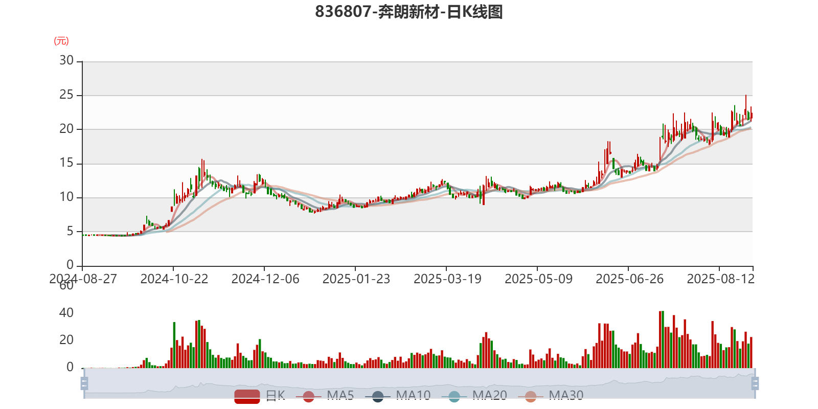Toggle the MA30 line in legend

click(551, 396)
